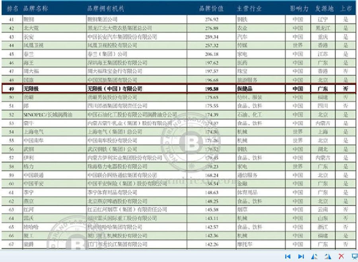Viewport: 358px width, 262px height.
Task: Rotate the image clockwise
Action: [328, 256]
